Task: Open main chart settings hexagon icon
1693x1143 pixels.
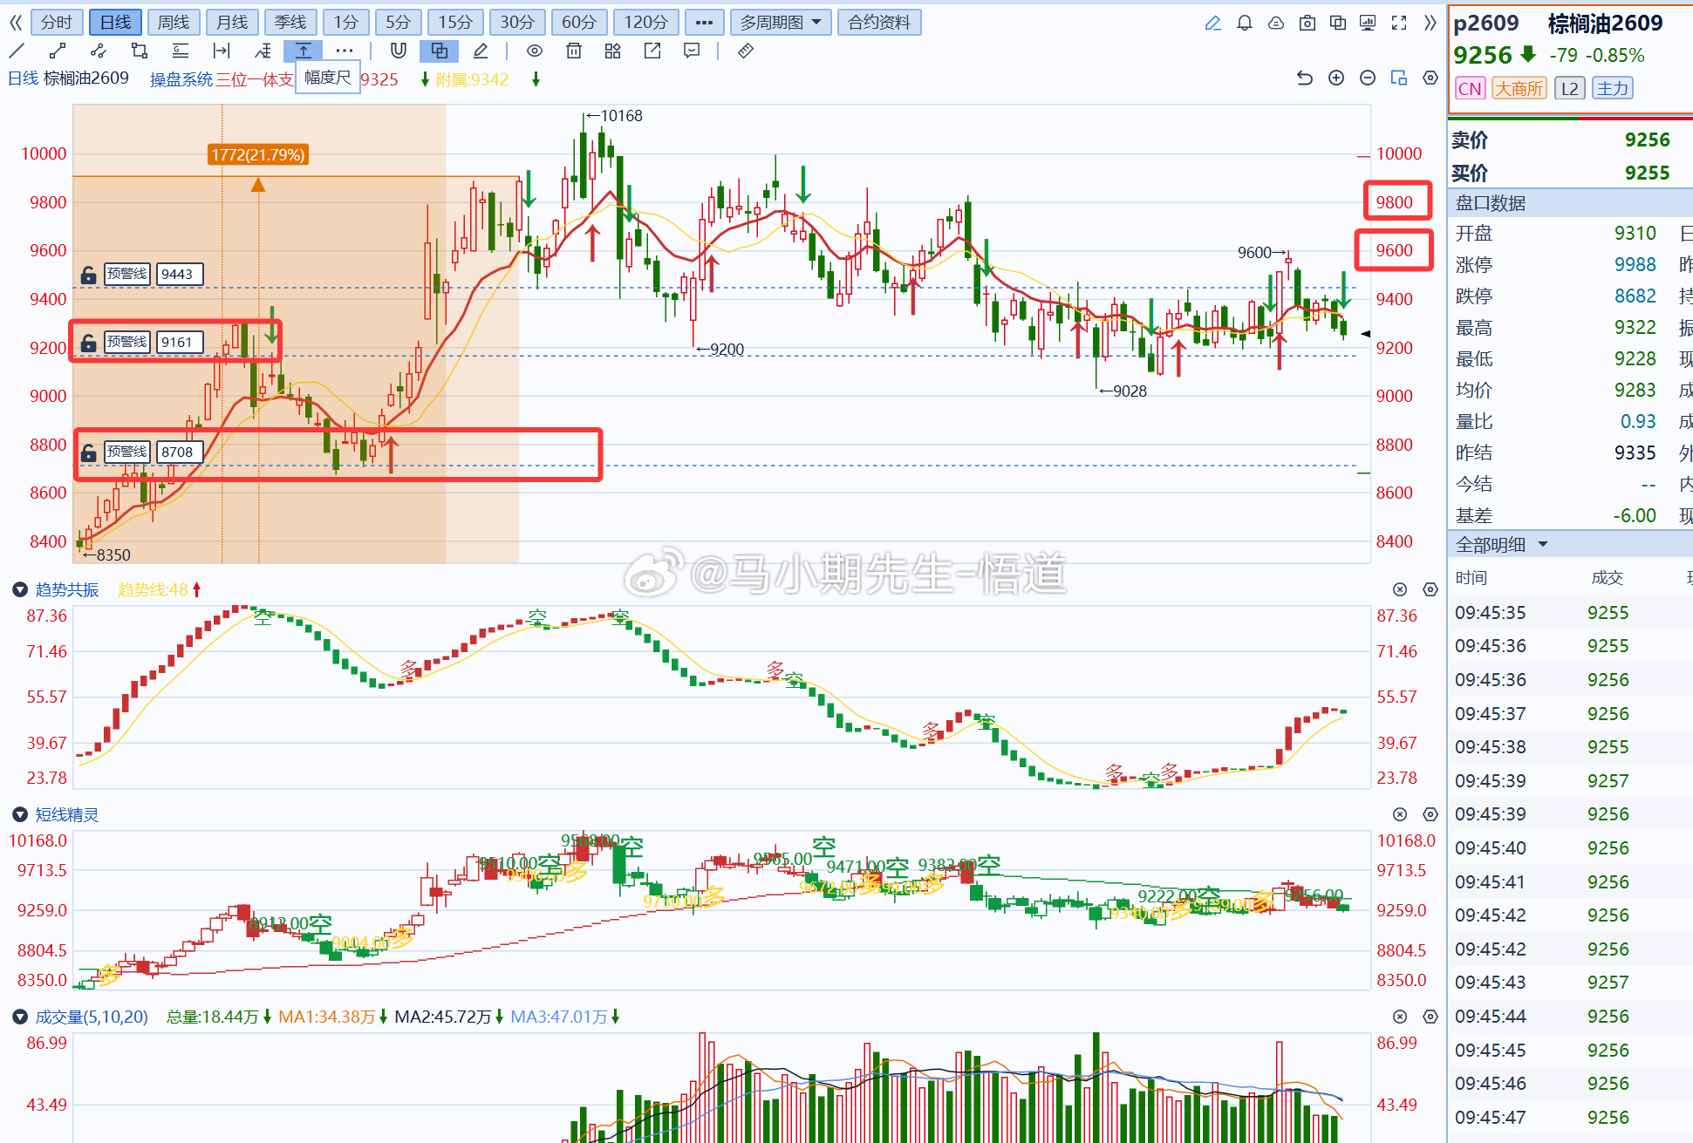Action: pos(1430,78)
